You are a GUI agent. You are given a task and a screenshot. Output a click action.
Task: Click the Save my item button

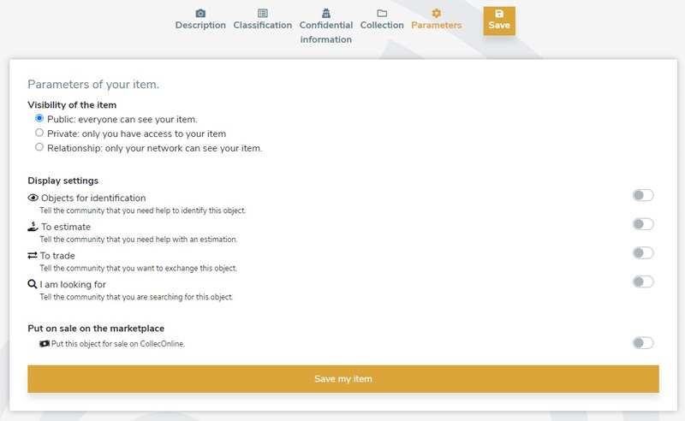click(x=343, y=379)
